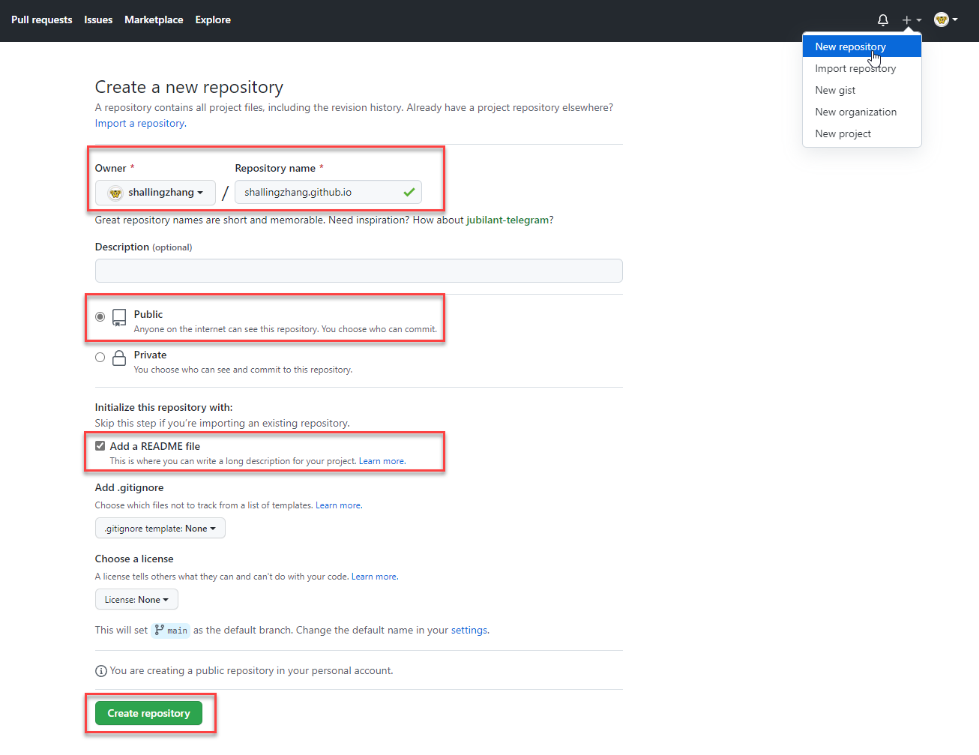979x755 pixels.
Task: Focus the Description input field
Action: [x=359, y=271]
